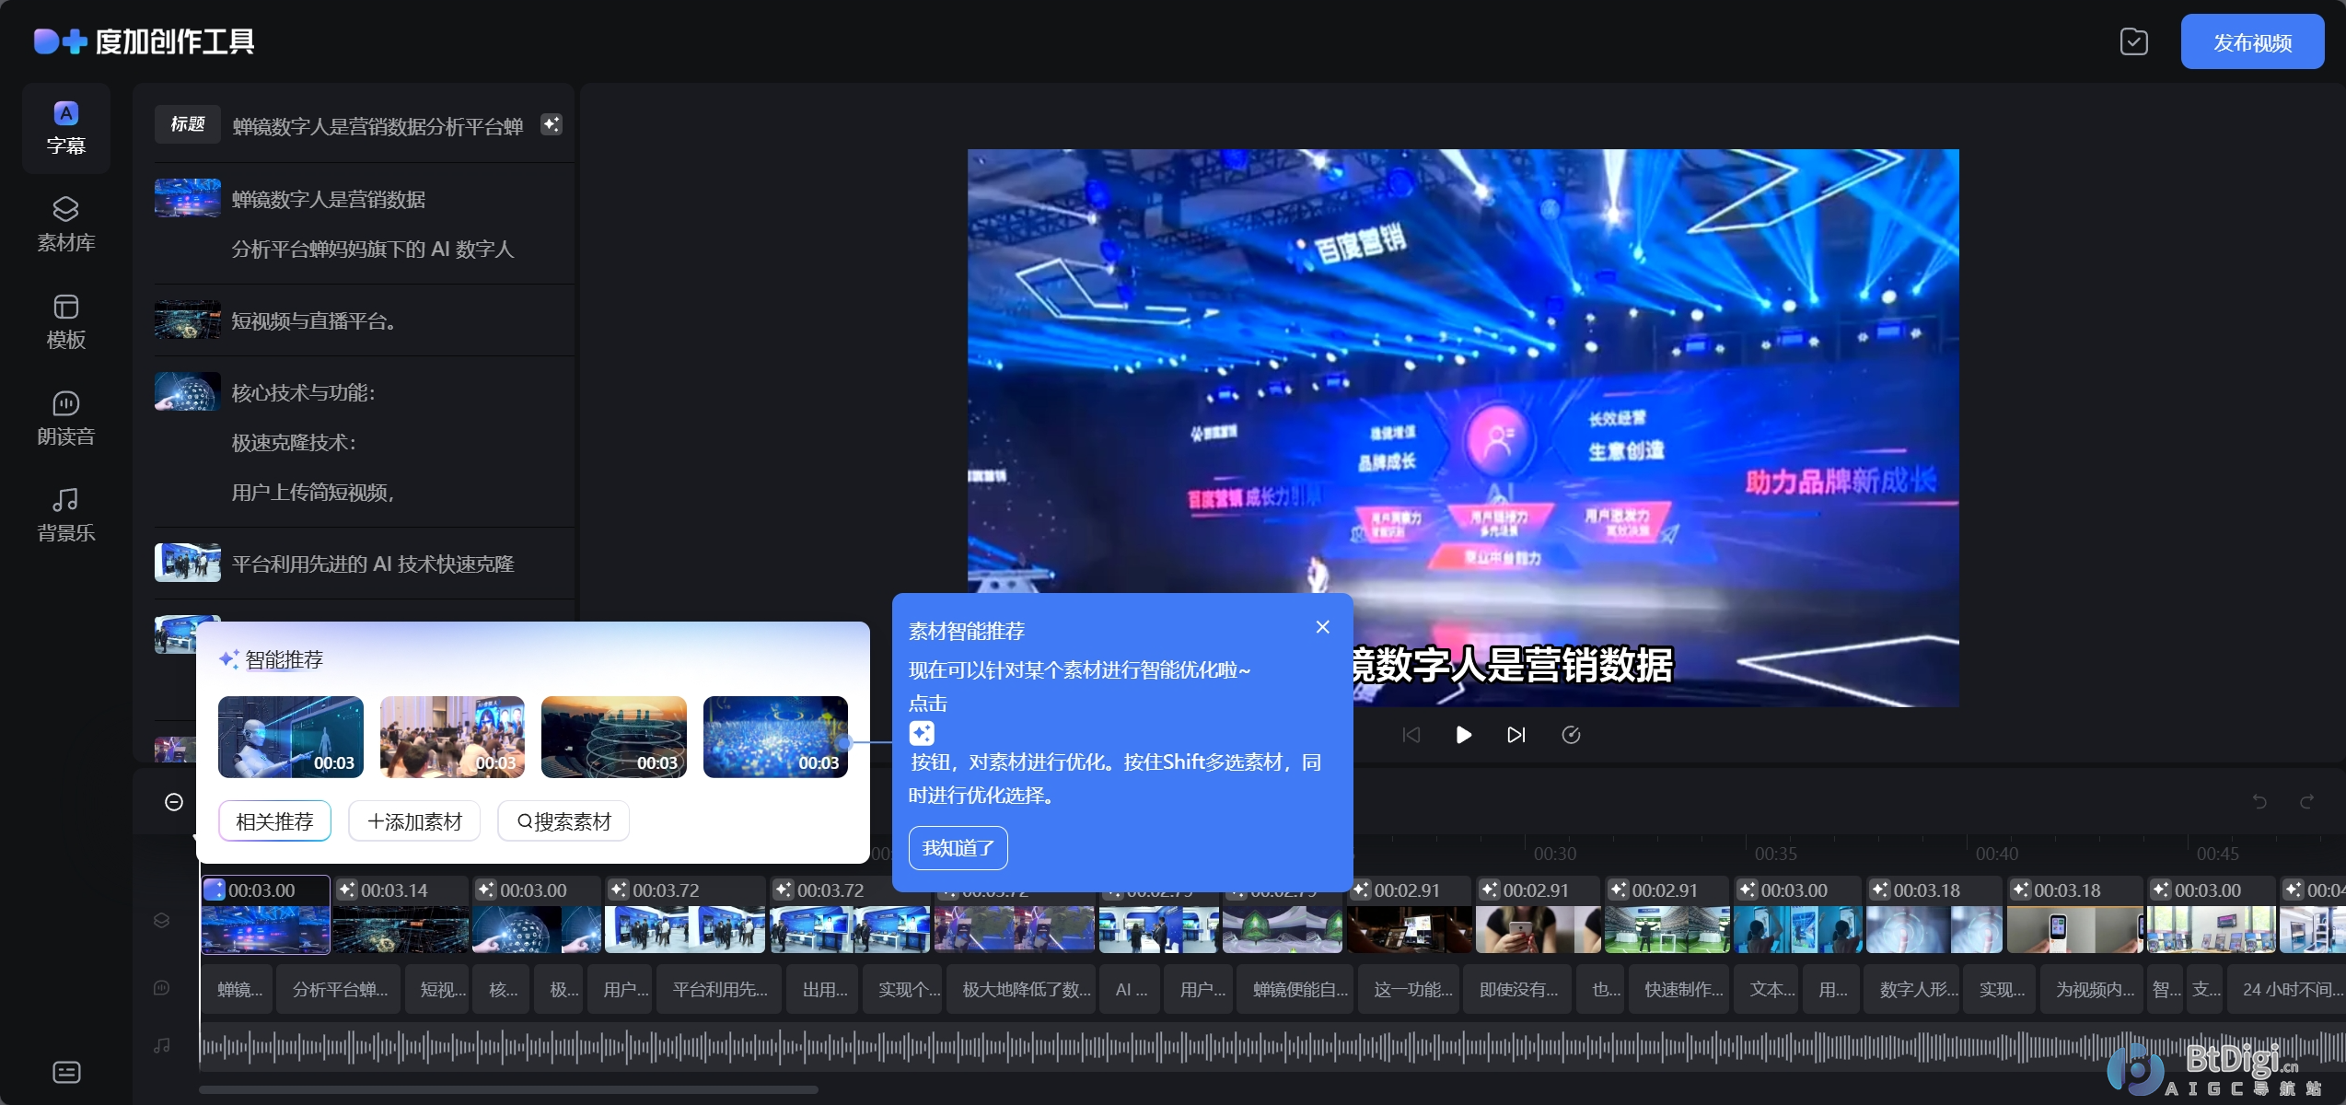The width and height of the screenshot is (2346, 1105).
Task: Open the 背景乐 background music tab
Action: (65, 515)
